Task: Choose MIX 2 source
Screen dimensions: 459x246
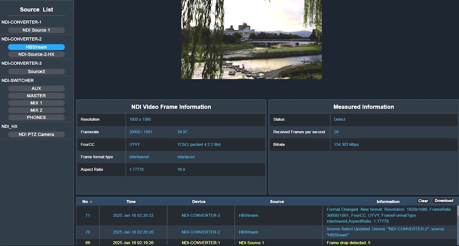Action: [36, 110]
